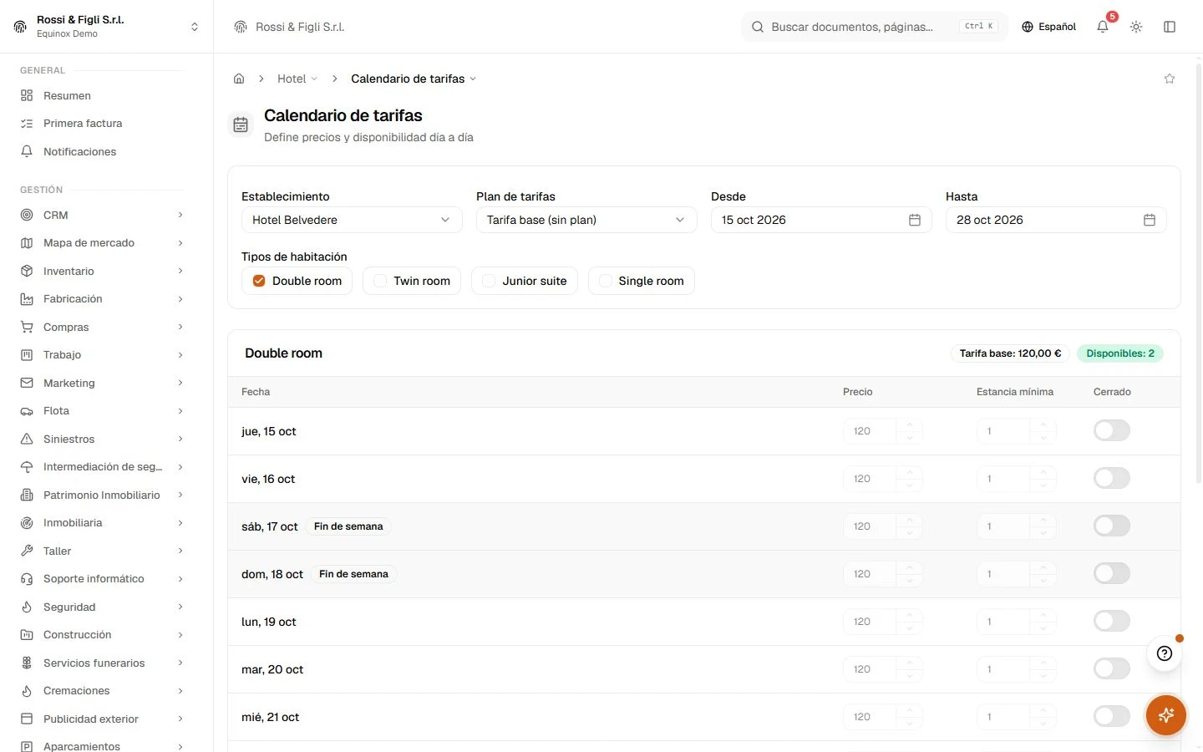The height and width of the screenshot is (752, 1203).
Task: Check the Junior suite checkbox
Action: [489, 281]
